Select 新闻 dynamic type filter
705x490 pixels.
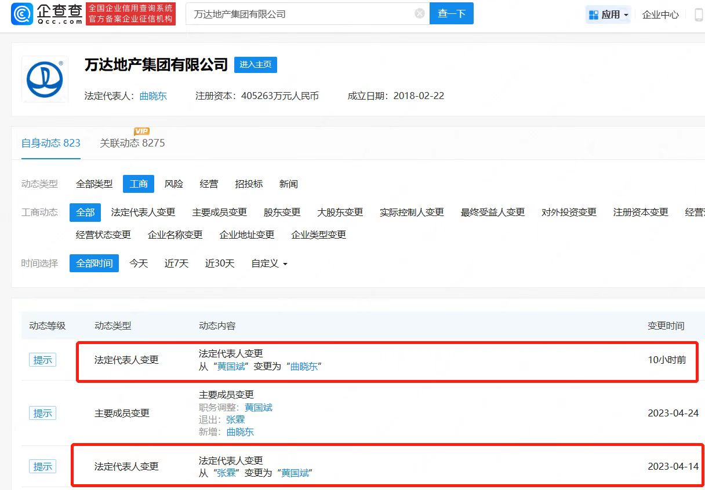click(x=289, y=184)
